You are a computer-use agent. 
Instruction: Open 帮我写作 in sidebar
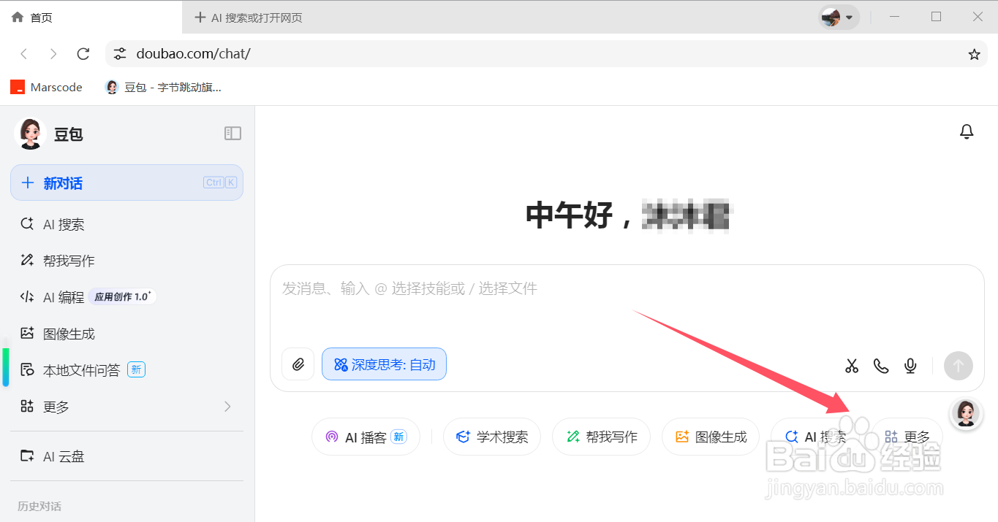pyautogui.click(x=126, y=261)
